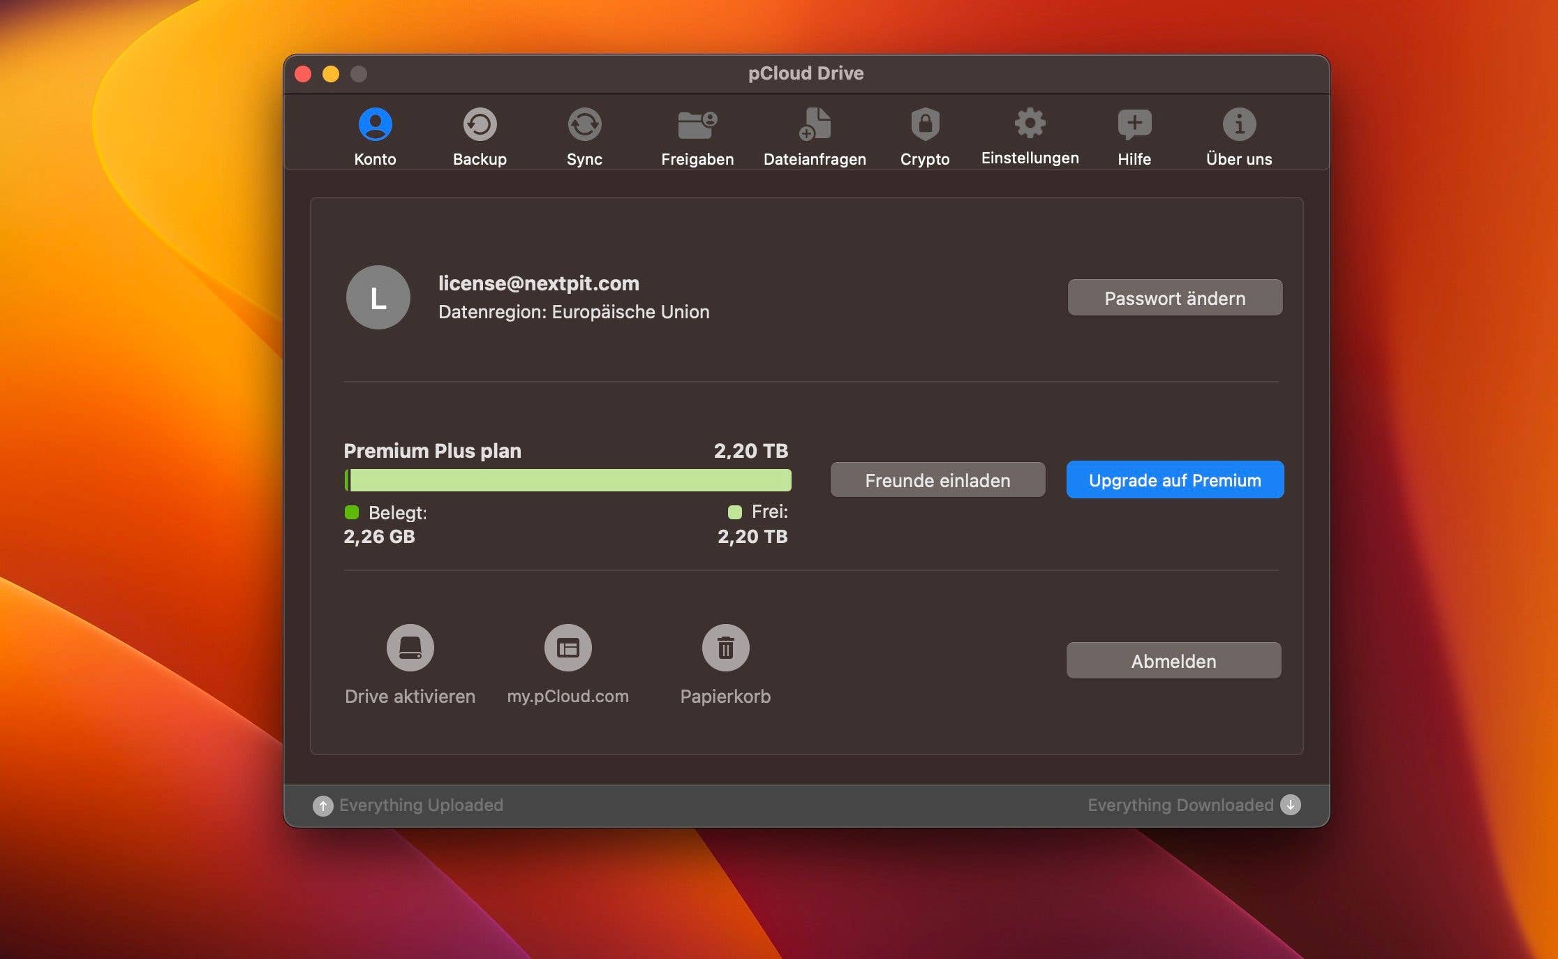Click the Everything Uploaded arrow icon

click(x=323, y=805)
